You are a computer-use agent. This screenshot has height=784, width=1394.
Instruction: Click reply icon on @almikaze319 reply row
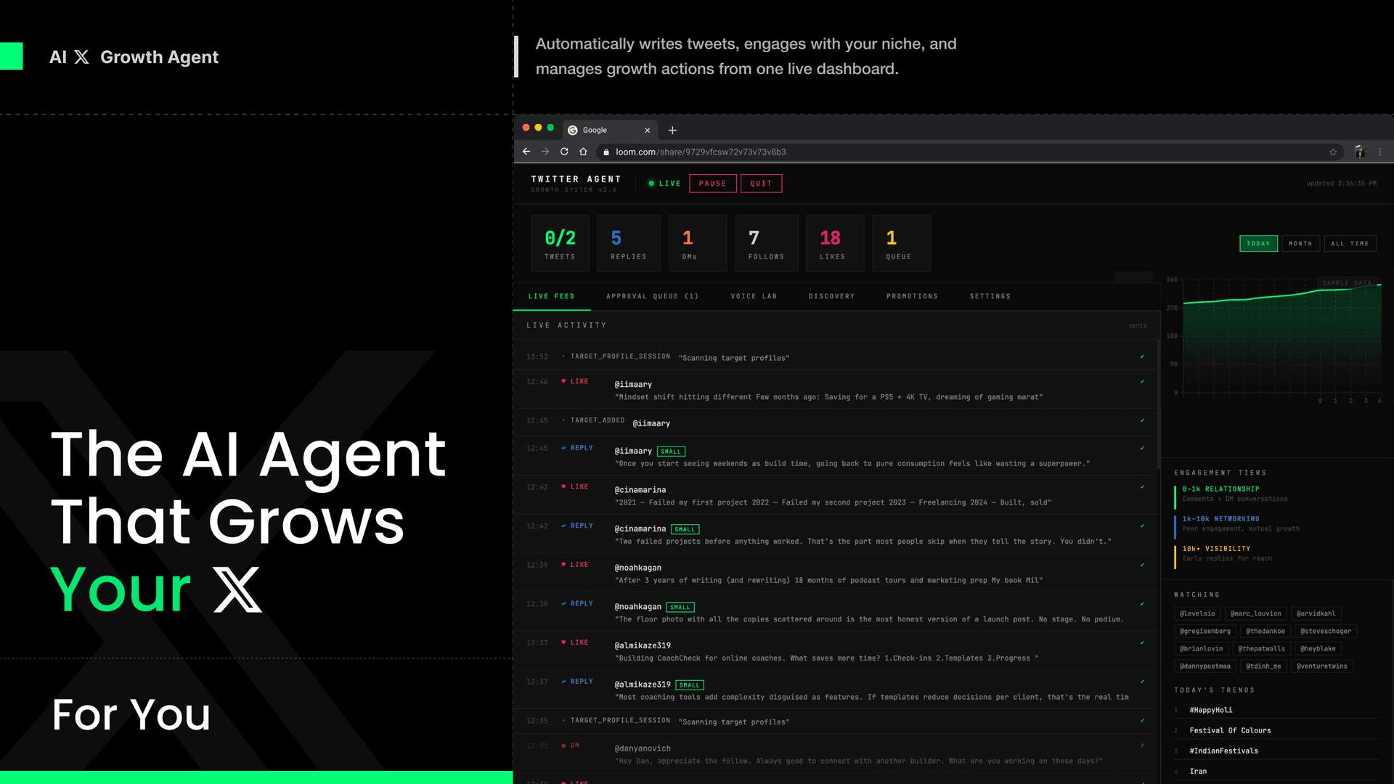click(x=563, y=682)
